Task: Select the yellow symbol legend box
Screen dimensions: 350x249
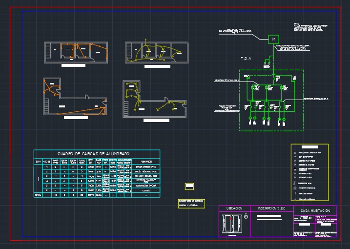Action: coord(309,172)
